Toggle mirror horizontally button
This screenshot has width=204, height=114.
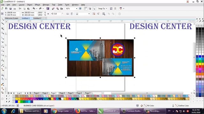pyautogui.click(x=68, y=14)
